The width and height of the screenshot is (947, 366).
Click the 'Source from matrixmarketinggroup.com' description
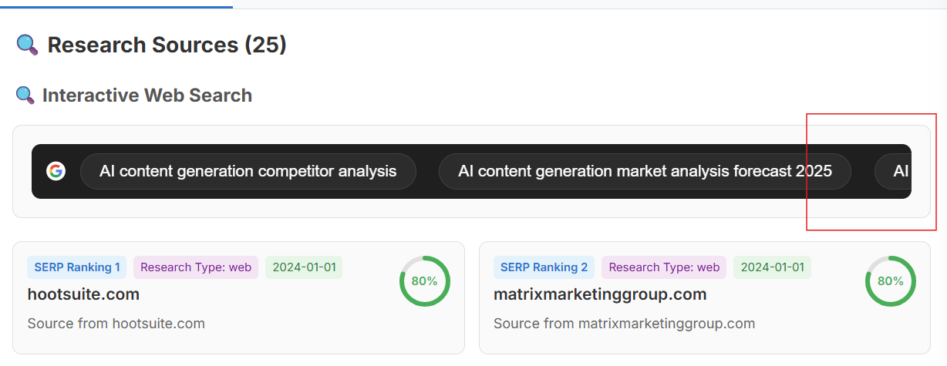(624, 324)
